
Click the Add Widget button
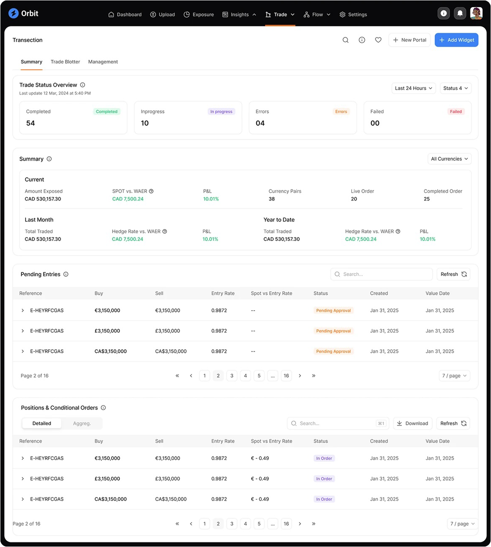tap(456, 40)
